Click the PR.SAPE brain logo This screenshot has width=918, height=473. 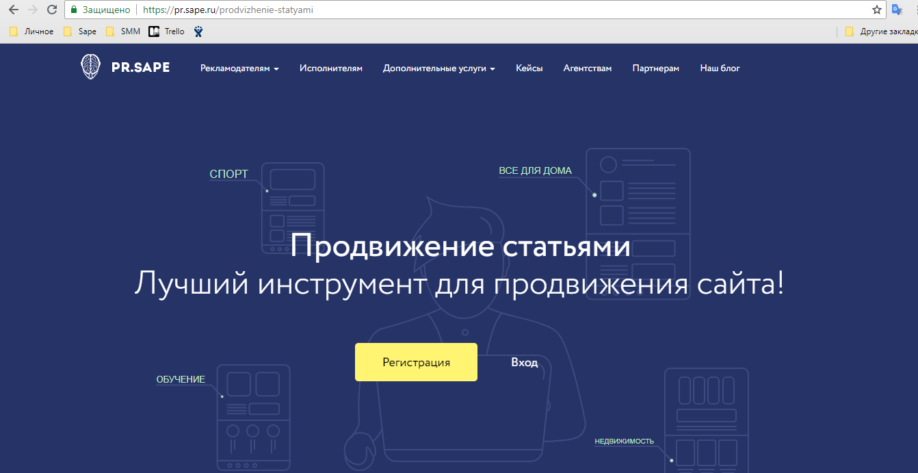point(90,68)
